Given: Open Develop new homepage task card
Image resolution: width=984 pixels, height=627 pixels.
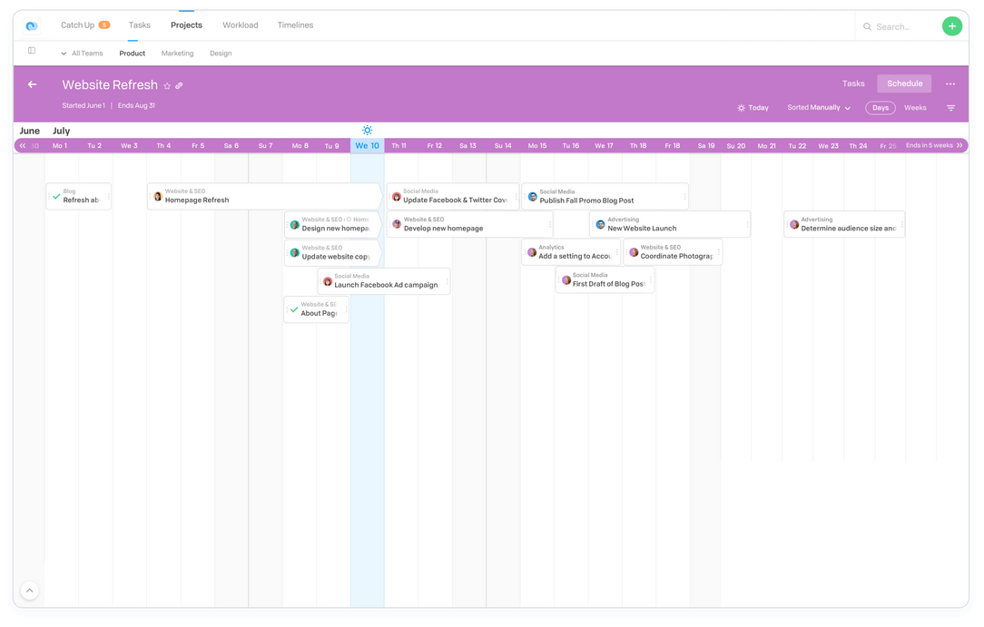Looking at the screenshot, I should (x=469, y=224).
